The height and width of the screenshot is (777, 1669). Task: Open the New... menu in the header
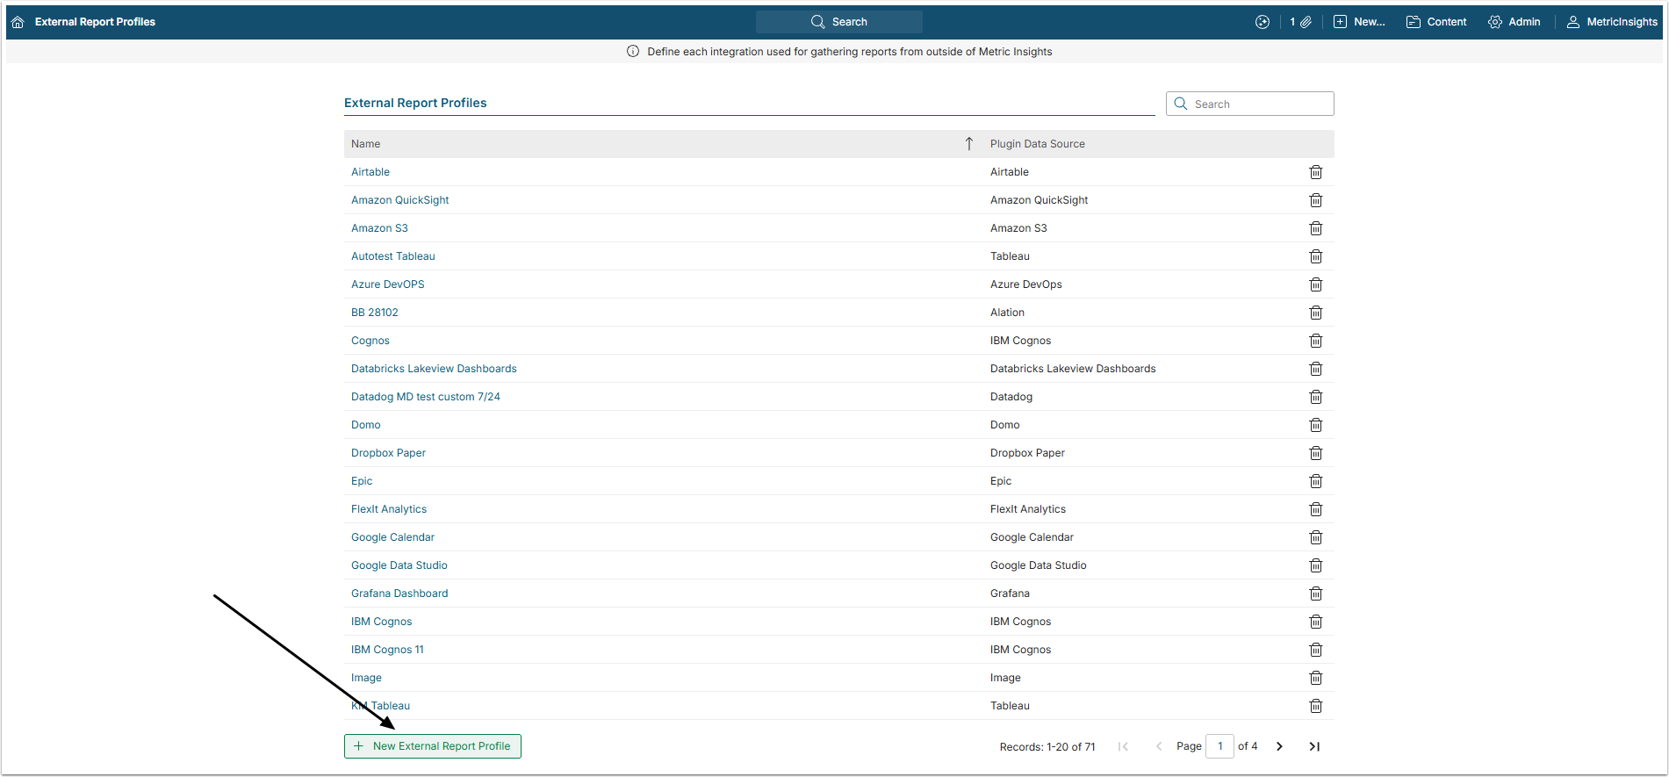click(1359, 22)
